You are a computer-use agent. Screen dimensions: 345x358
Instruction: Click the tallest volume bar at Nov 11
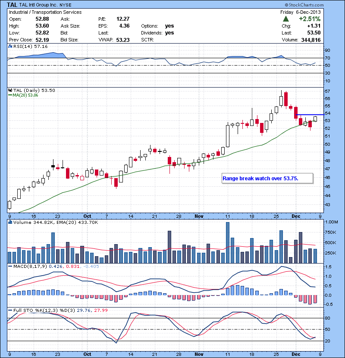pos(228,242)
